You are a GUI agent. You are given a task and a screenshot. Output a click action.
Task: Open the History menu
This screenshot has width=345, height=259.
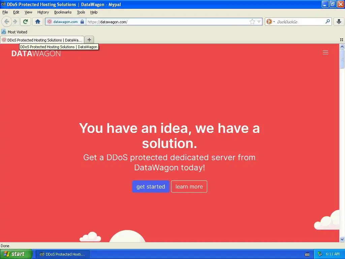43,12
